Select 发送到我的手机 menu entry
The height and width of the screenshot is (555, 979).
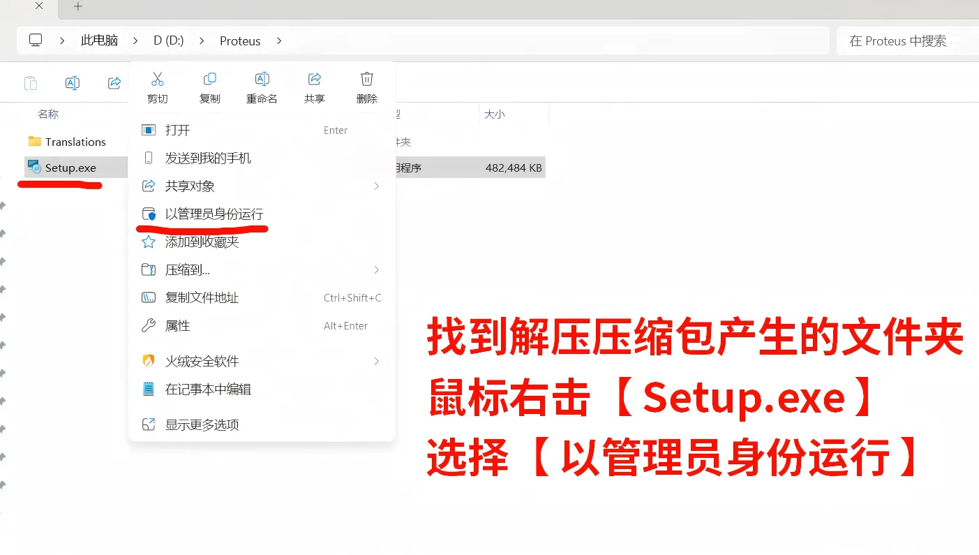[x=208, y=158]
